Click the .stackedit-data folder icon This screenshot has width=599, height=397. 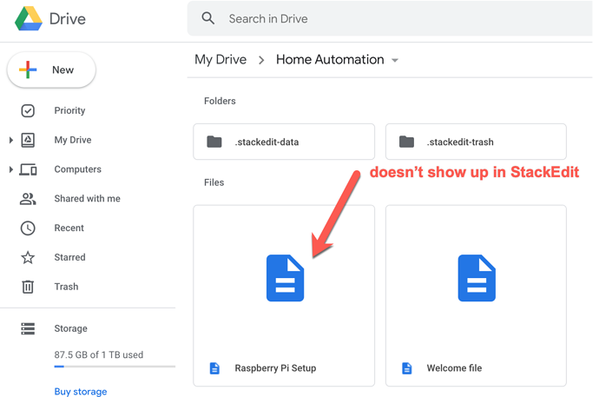click(x=214, y=142)
